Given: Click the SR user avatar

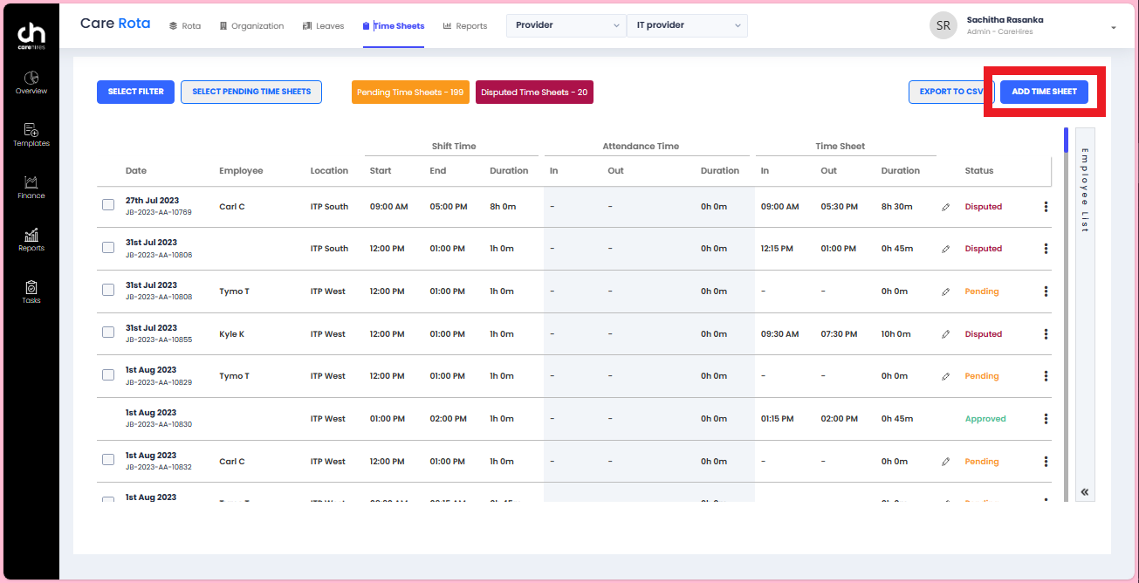Looking at the screenshot, I should pyautogui.click(x=943, y=26).
